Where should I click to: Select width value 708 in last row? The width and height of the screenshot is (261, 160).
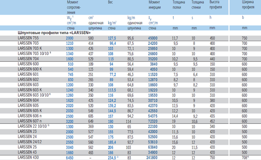click(x=244, y=157)
